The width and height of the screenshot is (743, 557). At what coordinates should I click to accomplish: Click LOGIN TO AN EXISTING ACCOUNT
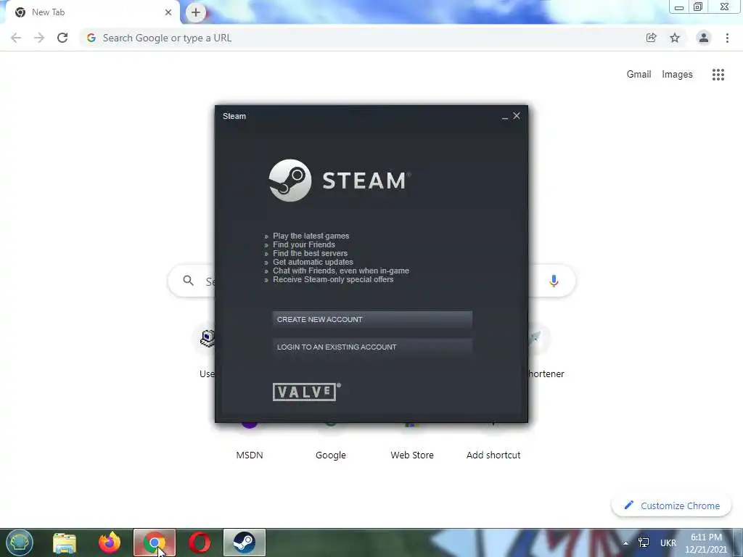(x=372, y=347)
